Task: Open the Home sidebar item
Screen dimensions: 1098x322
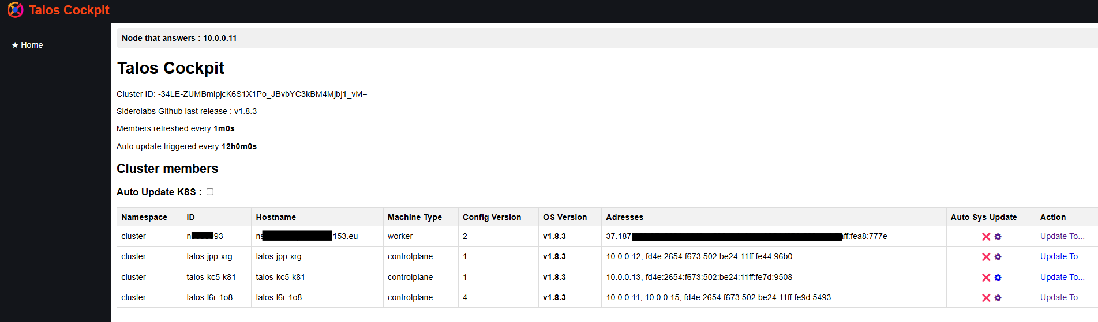Action: [27, 45]
